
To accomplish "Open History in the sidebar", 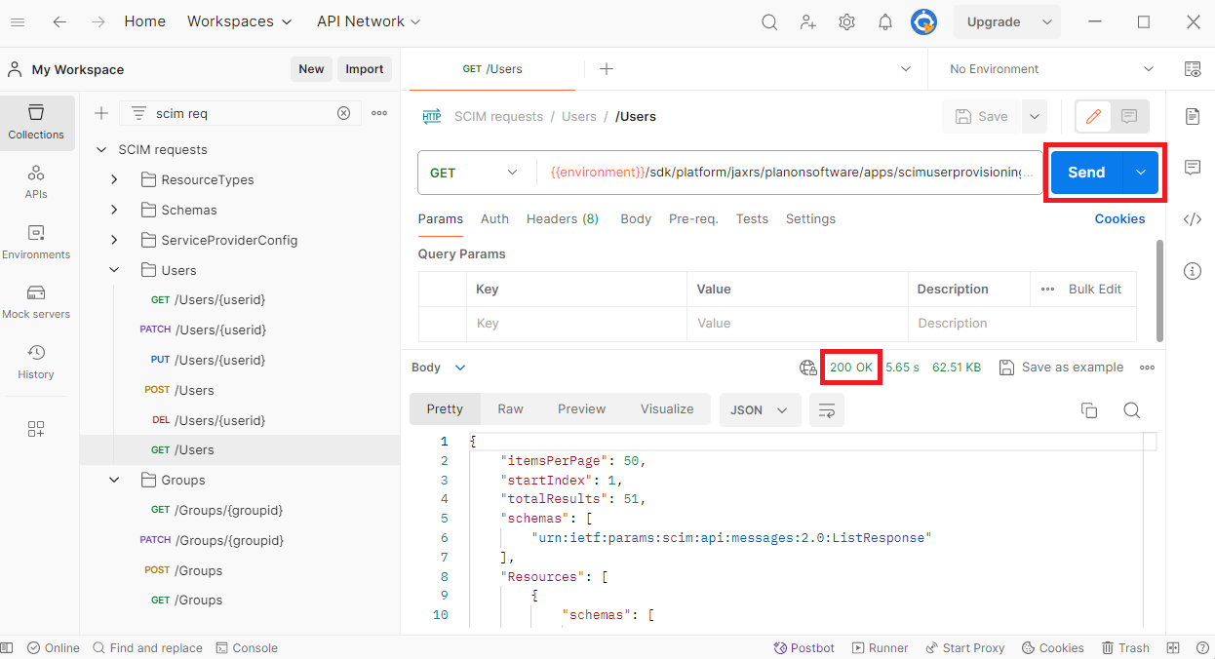I will [36, 362].
